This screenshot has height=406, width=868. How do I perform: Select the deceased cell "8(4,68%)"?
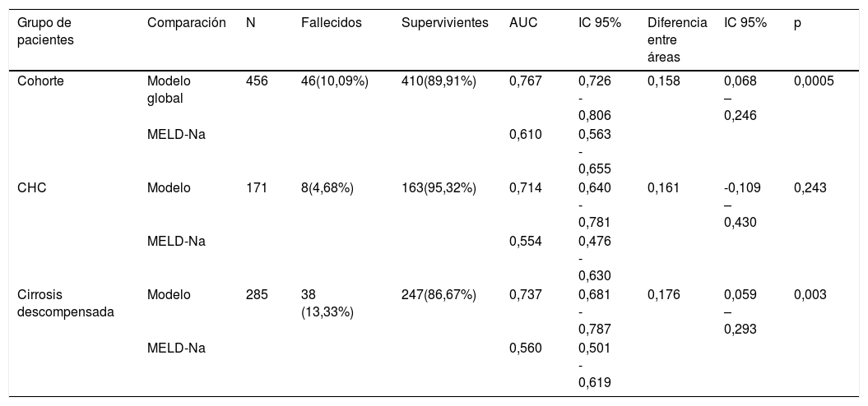tap(327, 187)
